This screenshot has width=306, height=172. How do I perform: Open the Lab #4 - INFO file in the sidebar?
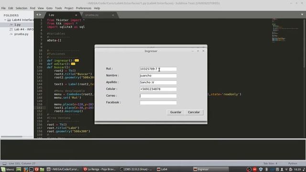click(24, 29)
